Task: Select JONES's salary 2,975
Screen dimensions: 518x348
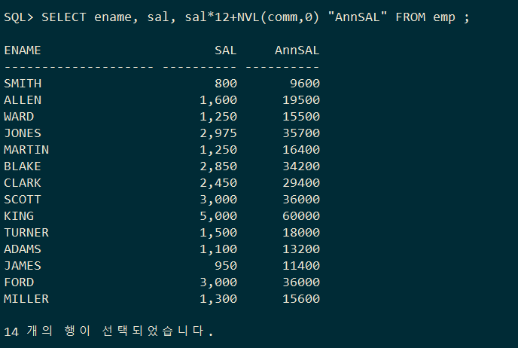Action: 218,133
